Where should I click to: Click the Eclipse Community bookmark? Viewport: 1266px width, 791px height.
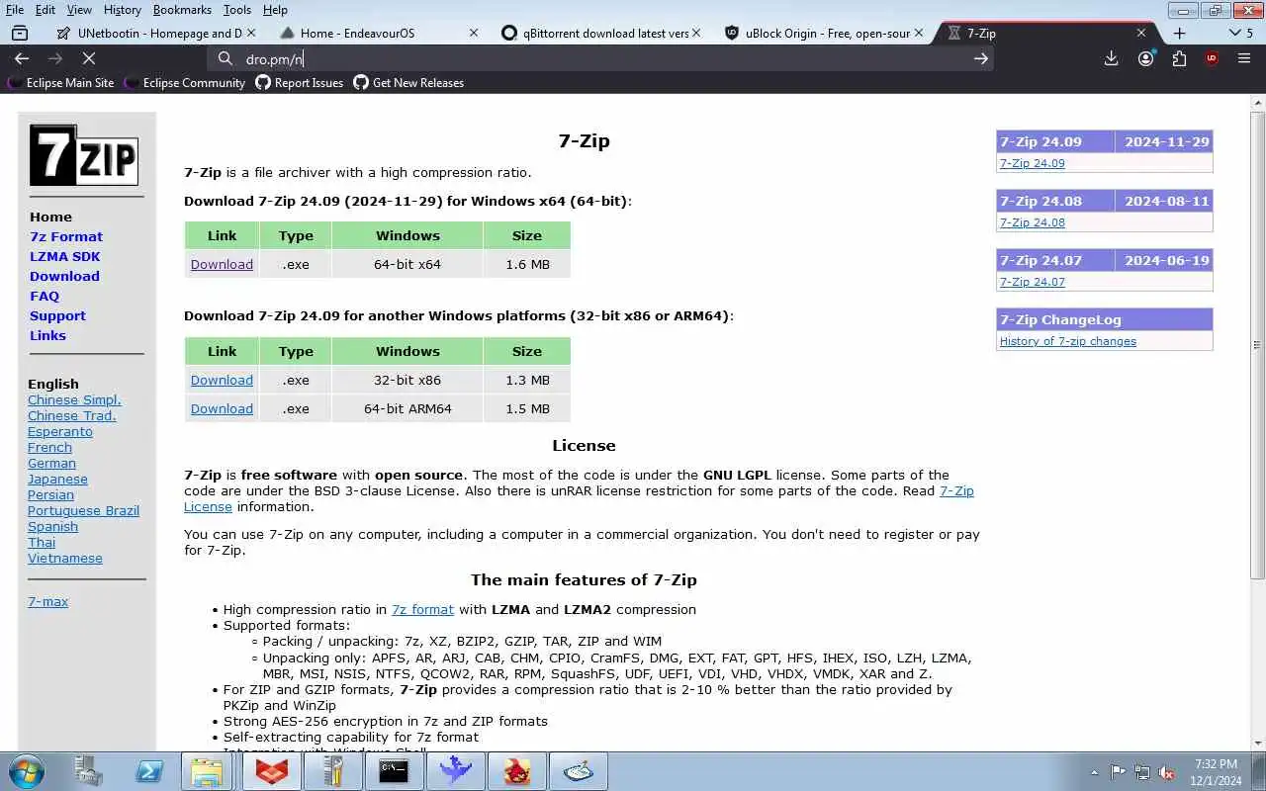coord(185,83)
